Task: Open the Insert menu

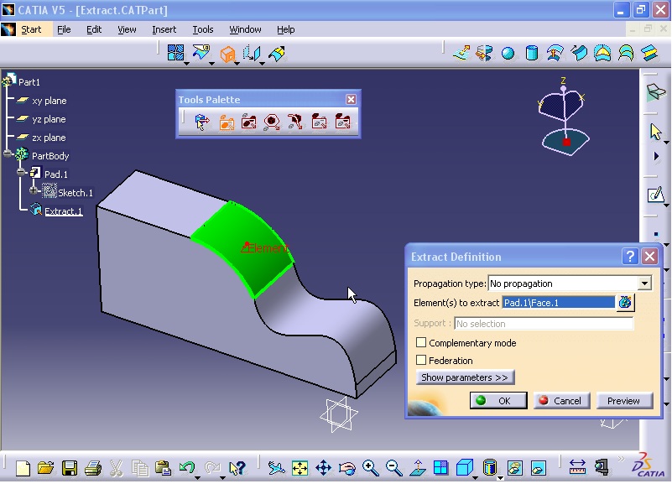Action: point(164,29)
